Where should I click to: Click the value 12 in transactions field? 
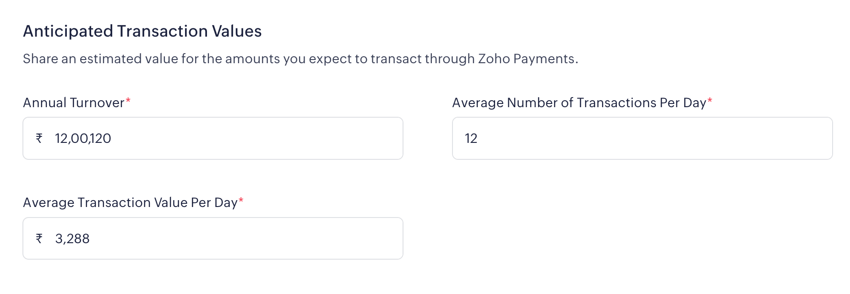point(471,138)
